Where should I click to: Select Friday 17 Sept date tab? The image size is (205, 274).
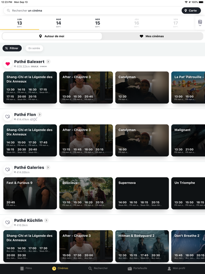pyautogui.click(x=176, y=23)
